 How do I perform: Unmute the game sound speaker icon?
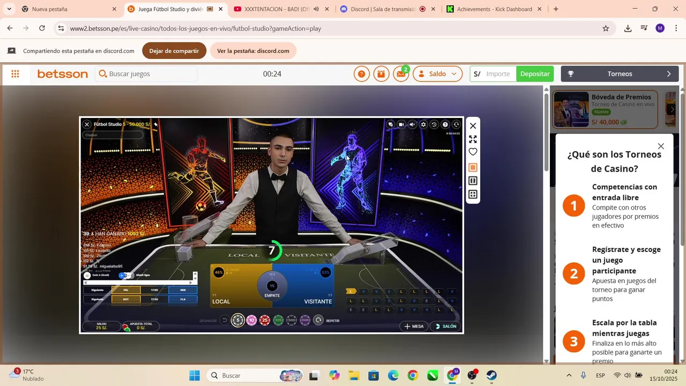coord(412,124)
